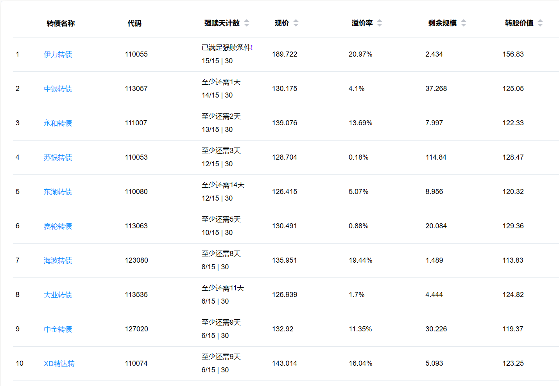
Task: Open the 伊力转债 bond link
Action: [x=58, y=55]
